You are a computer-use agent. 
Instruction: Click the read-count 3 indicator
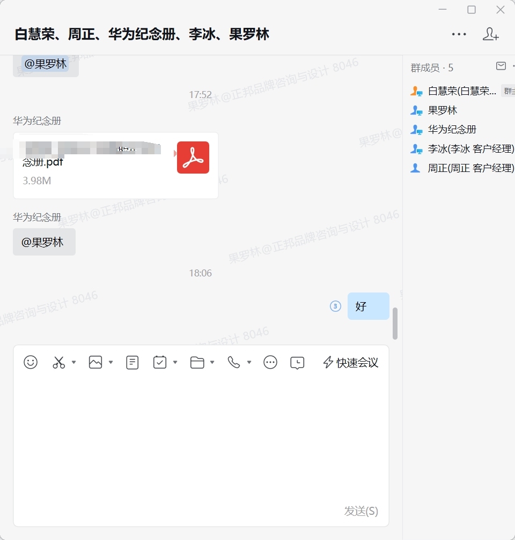(x=335, y=306)
